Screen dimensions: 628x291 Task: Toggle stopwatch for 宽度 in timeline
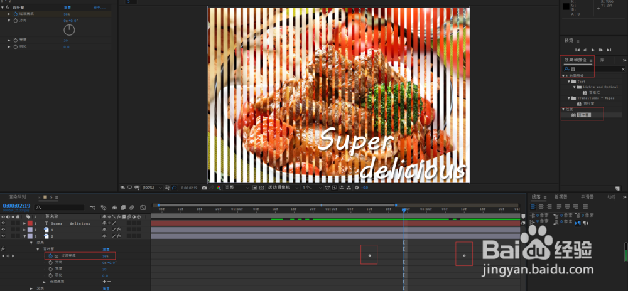click(50, 269)
